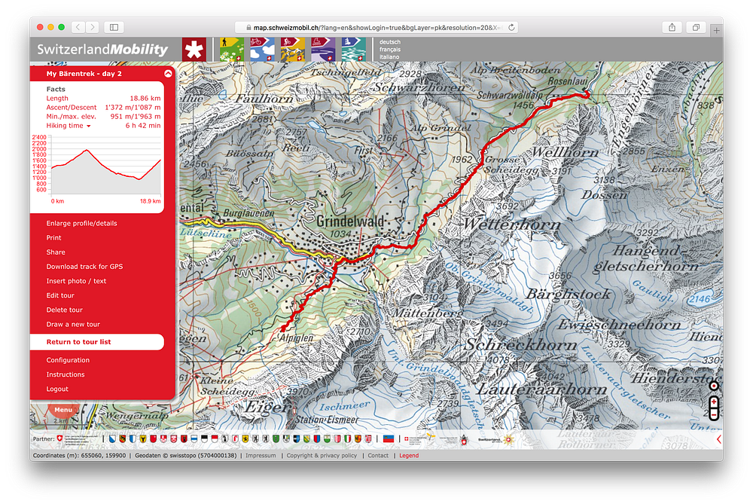The image size is (753, 504).
Task: Open the Hiking time dropdown arrow
Action: pos(88,126)
